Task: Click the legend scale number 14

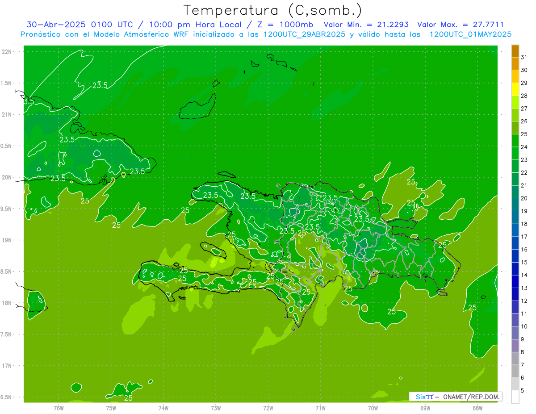Action: click(524, 275)
